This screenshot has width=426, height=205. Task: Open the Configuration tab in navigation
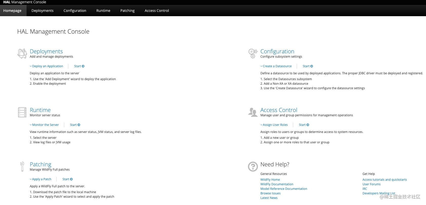pyautogui.click(x=75, y=11)
